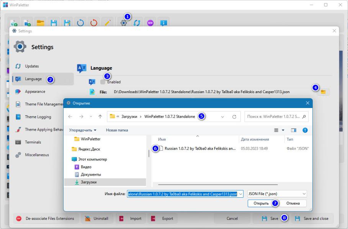The image size is (348, 229).
Task: Click the updates refresh arrows toolbar icon
Action: 137,23
